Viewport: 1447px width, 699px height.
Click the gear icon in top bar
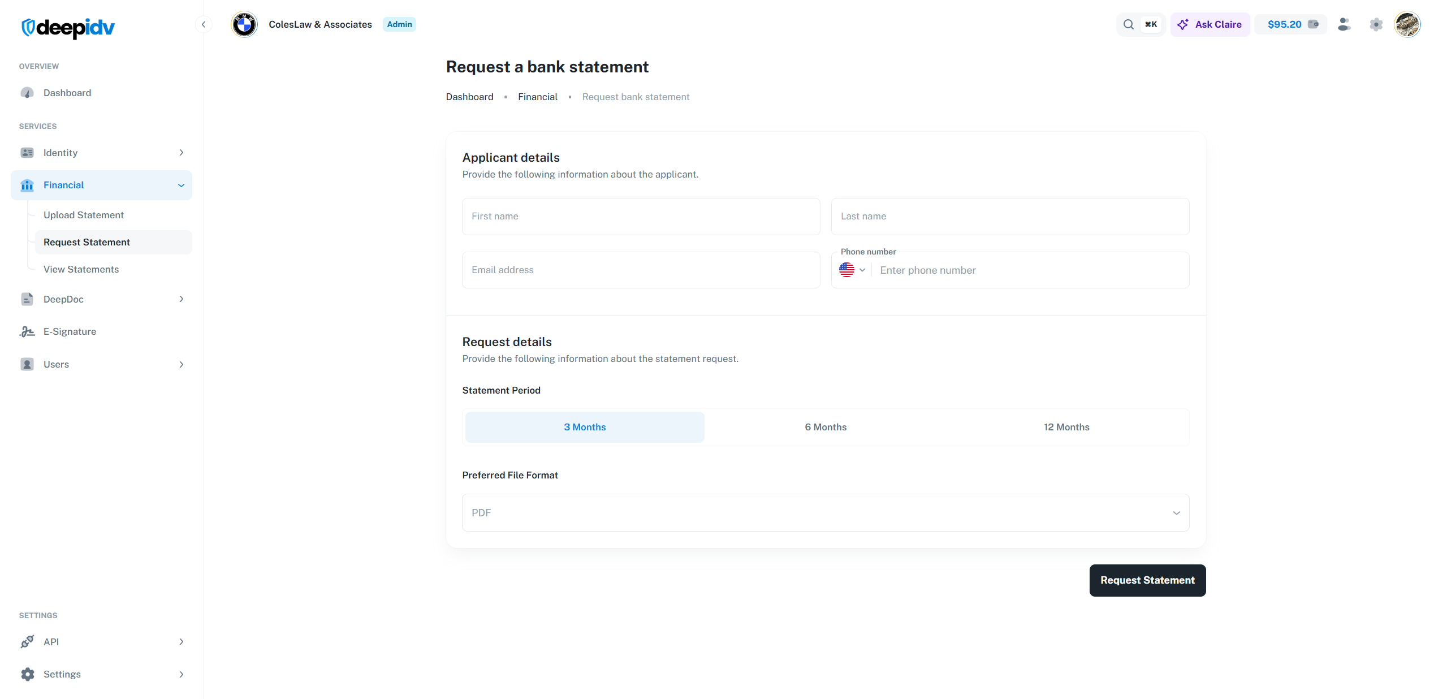point(1376,24)
